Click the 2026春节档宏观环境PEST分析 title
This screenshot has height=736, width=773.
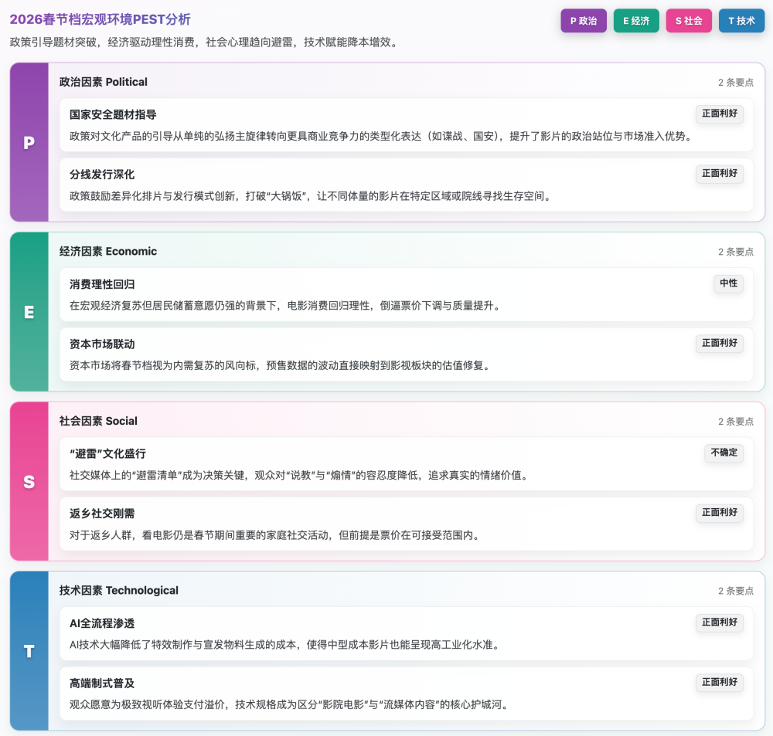(100, 19)
